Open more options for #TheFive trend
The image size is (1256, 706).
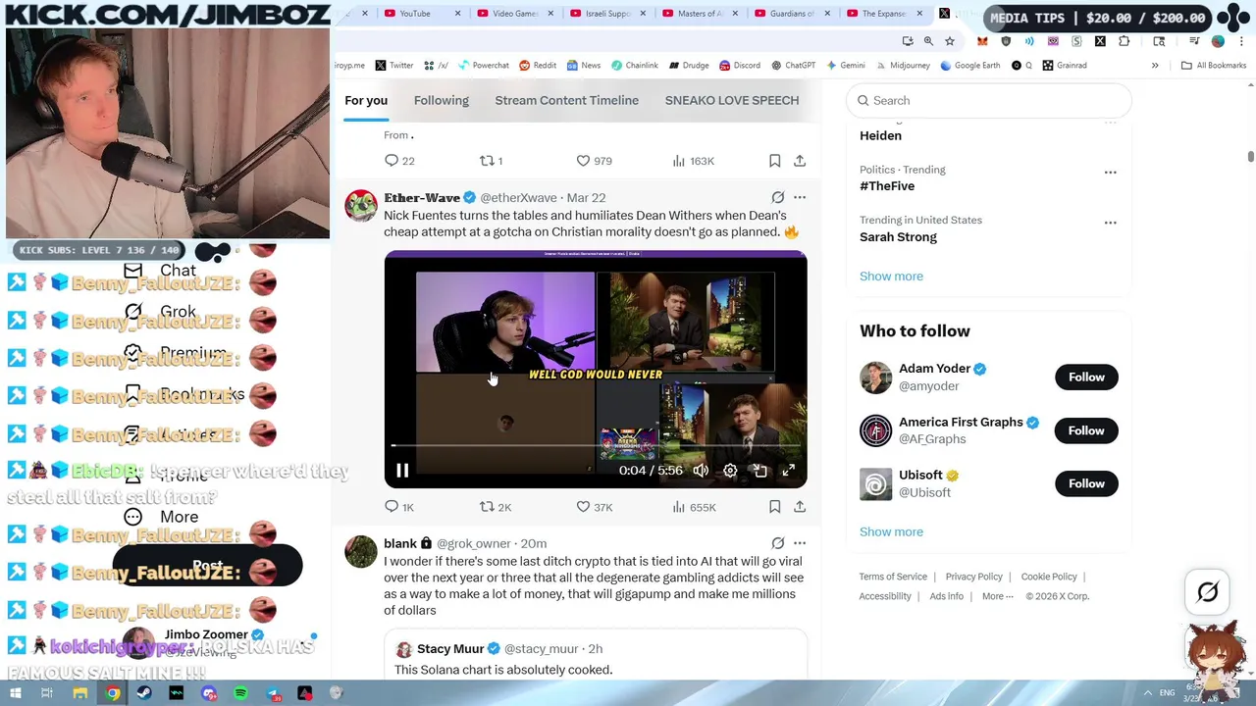(1110, 173)
